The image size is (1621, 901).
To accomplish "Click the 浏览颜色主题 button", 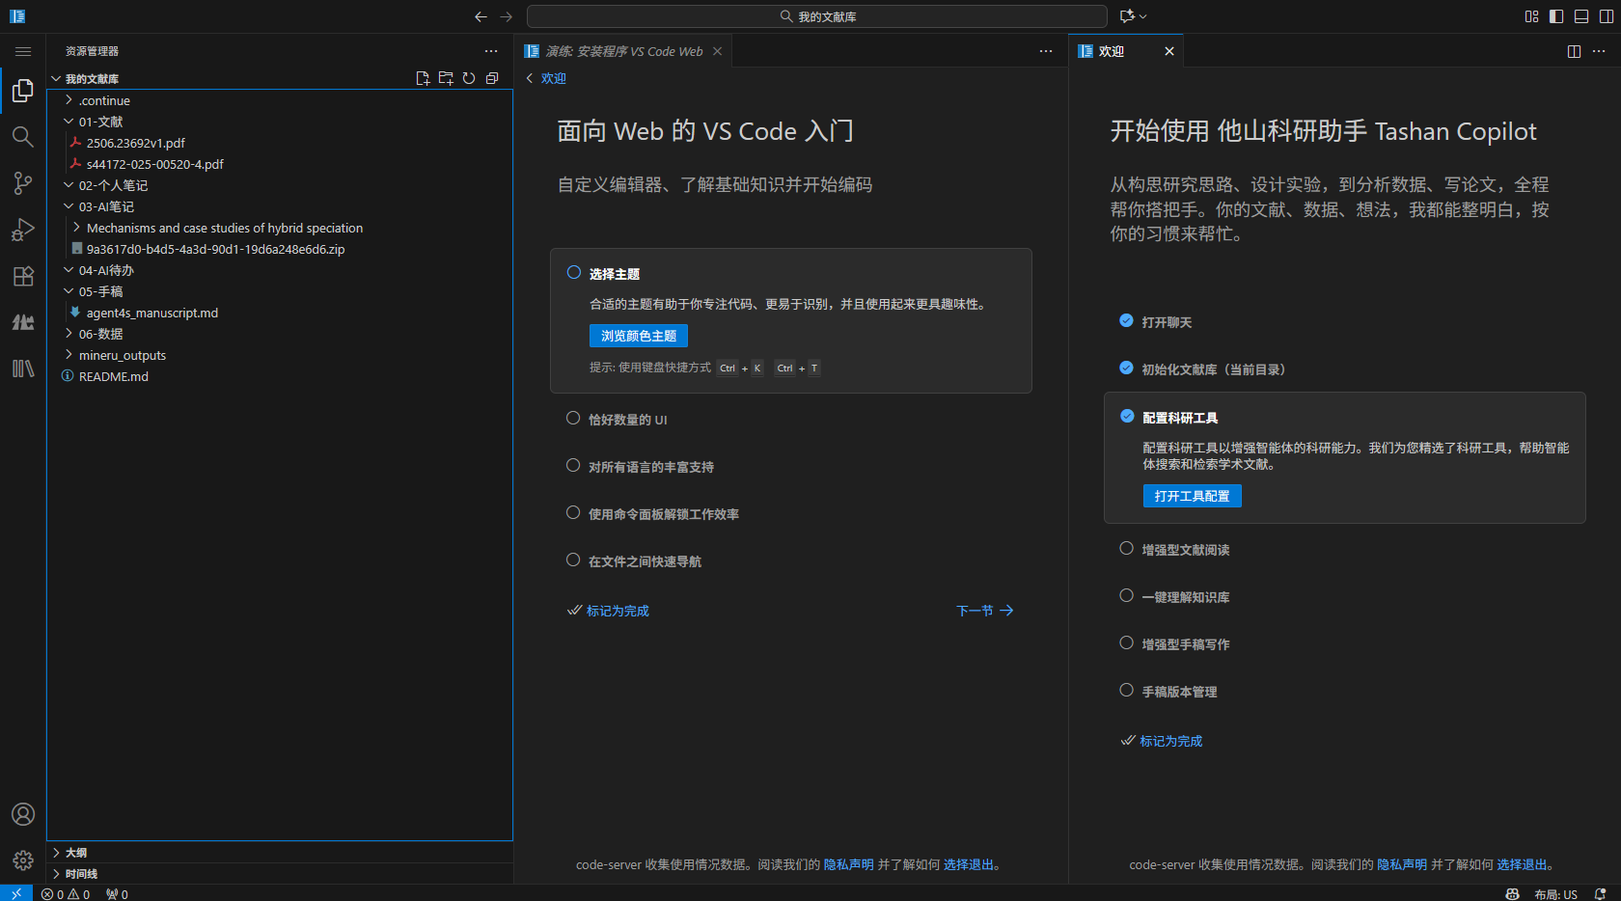I will [x=638, y=336].
